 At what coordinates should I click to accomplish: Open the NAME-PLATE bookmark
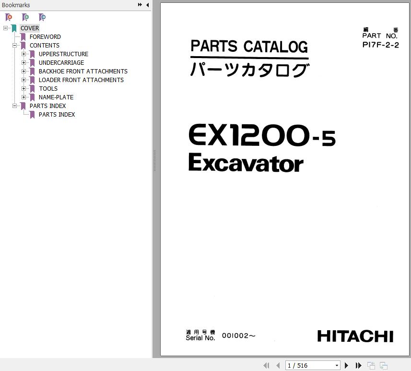point(56,97)
